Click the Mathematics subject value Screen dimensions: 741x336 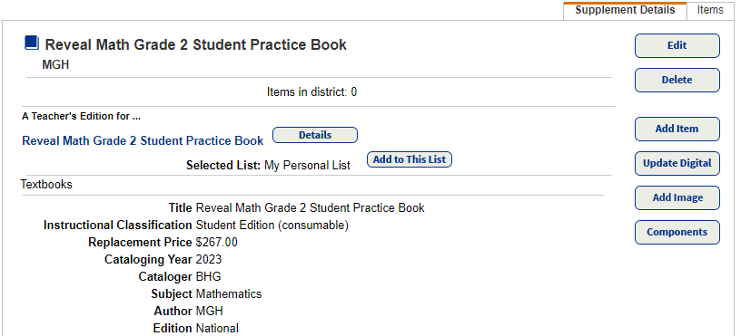[x=229, y=294]
